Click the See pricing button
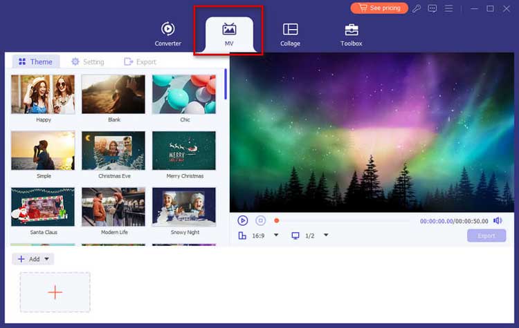 click(x=379, y=8)
